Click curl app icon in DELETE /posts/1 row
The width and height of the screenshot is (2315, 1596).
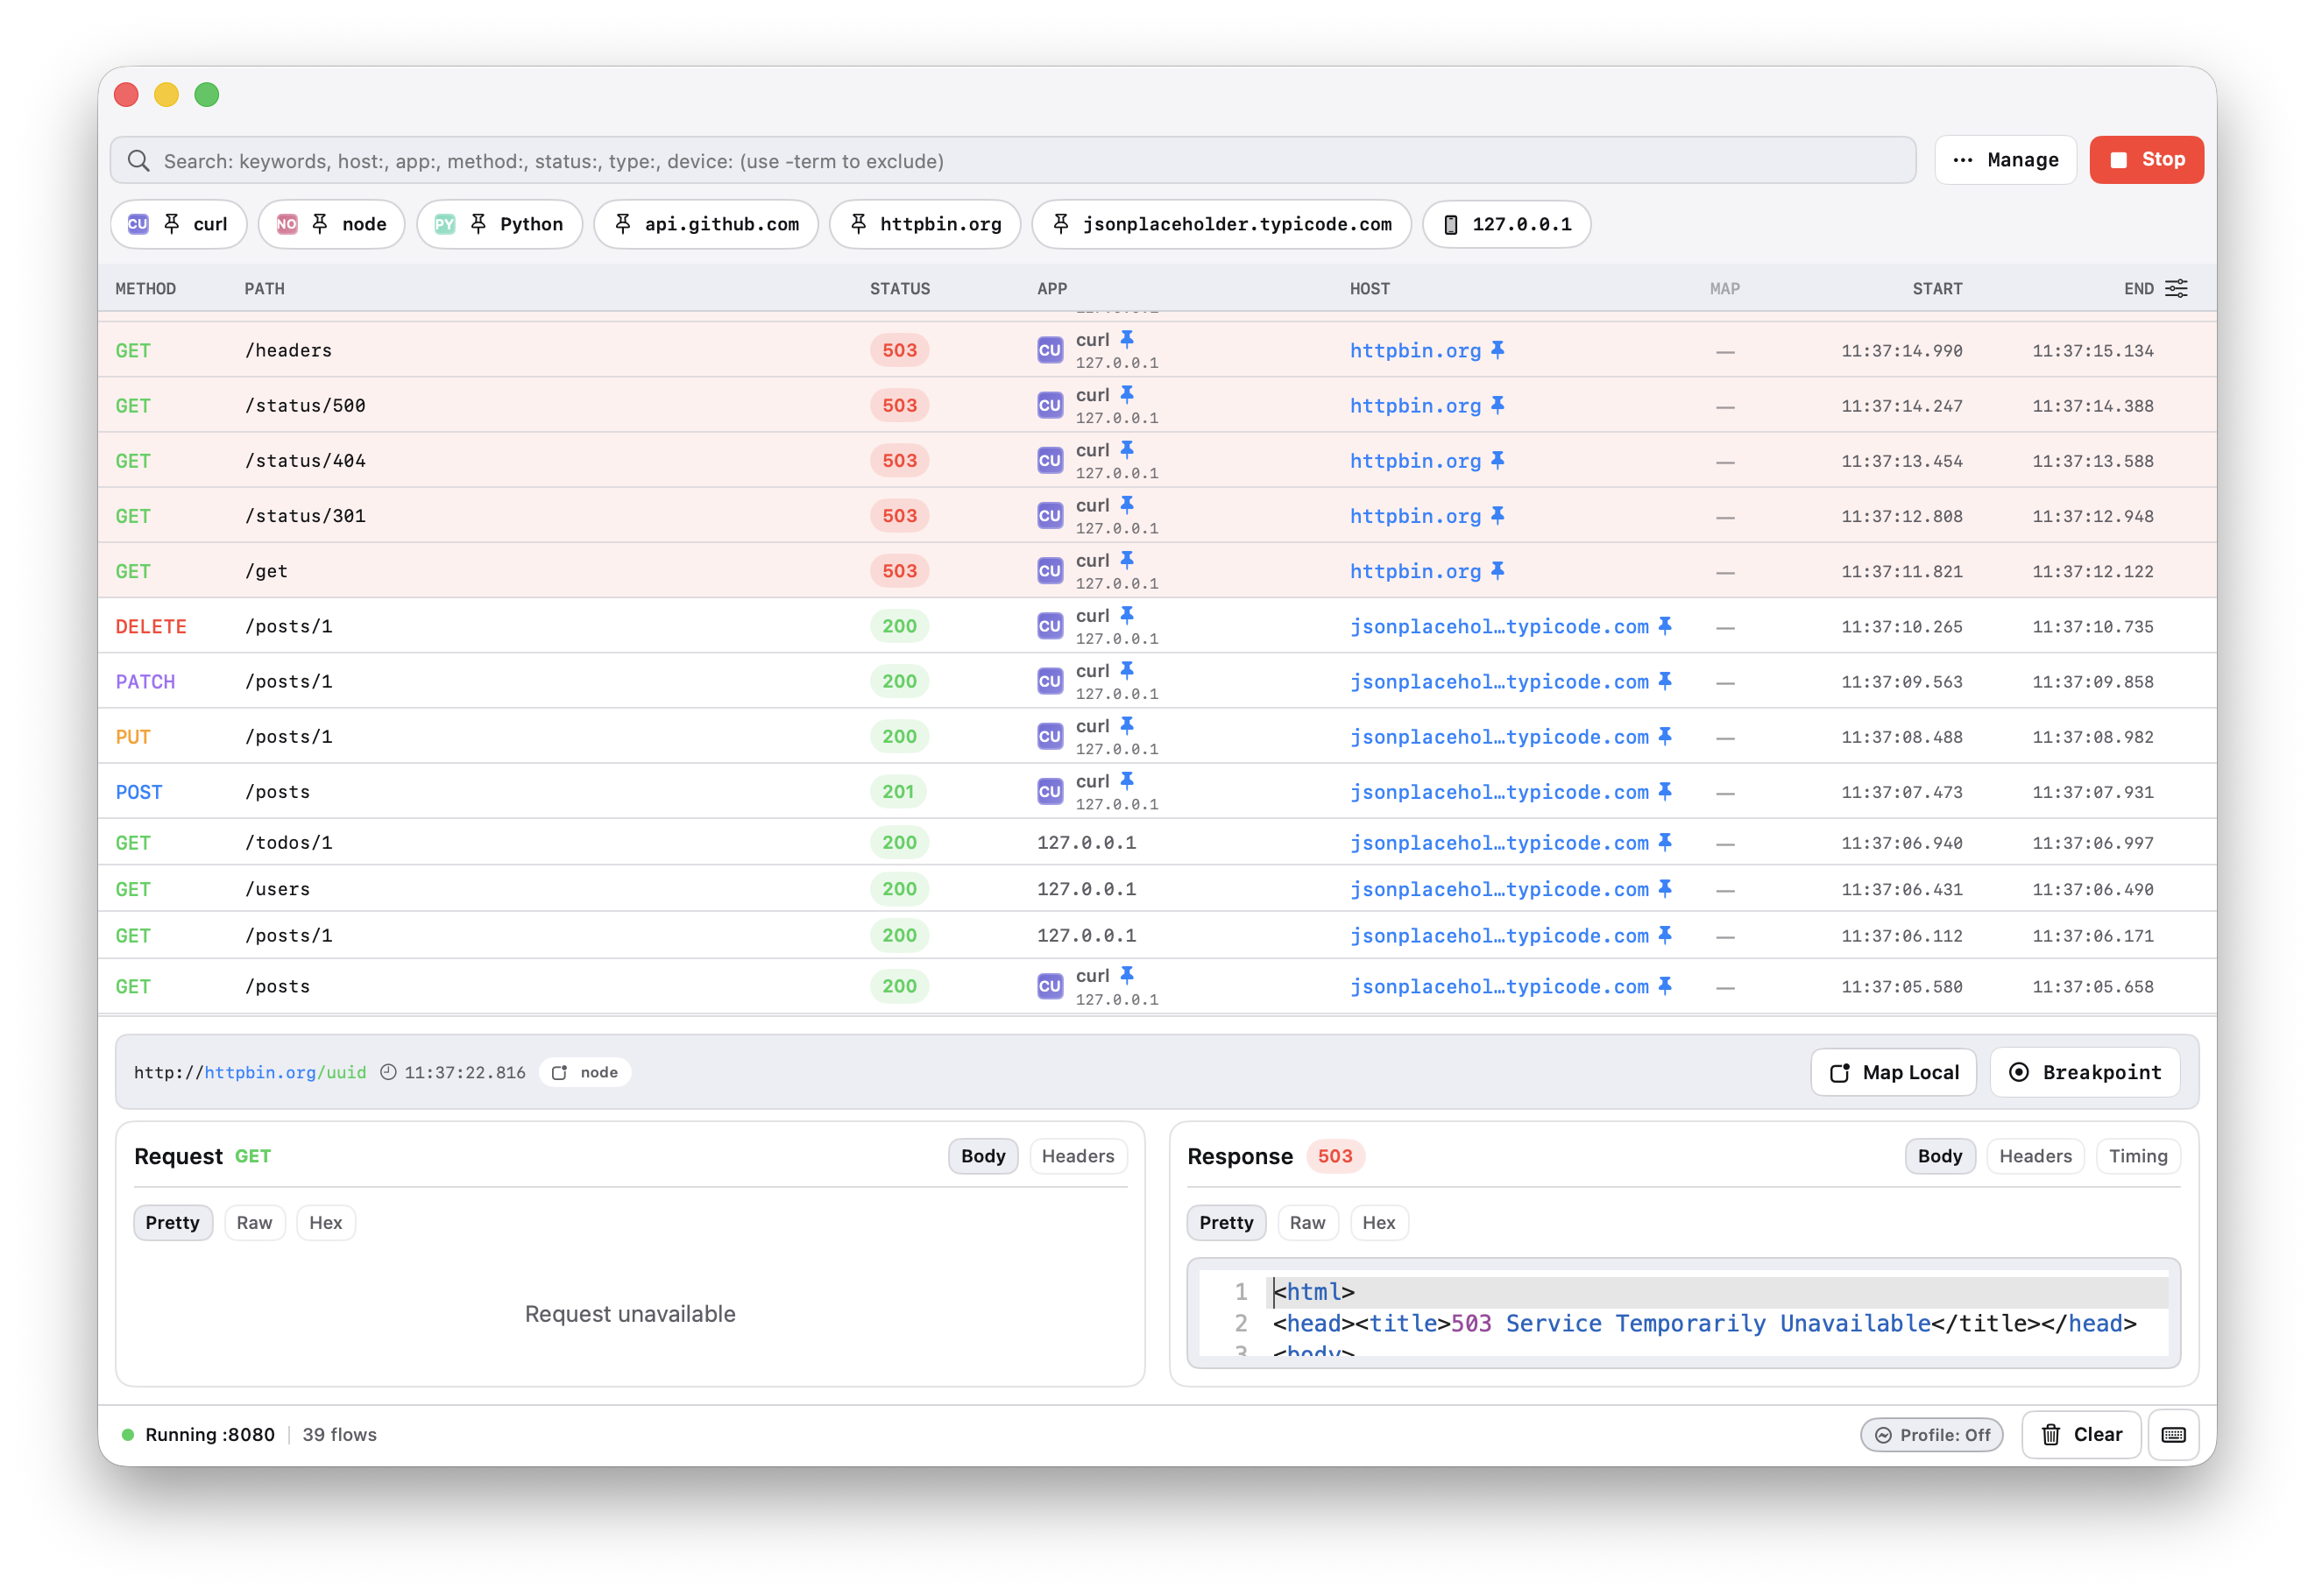pyautogui.click(x=1049, y=626)
